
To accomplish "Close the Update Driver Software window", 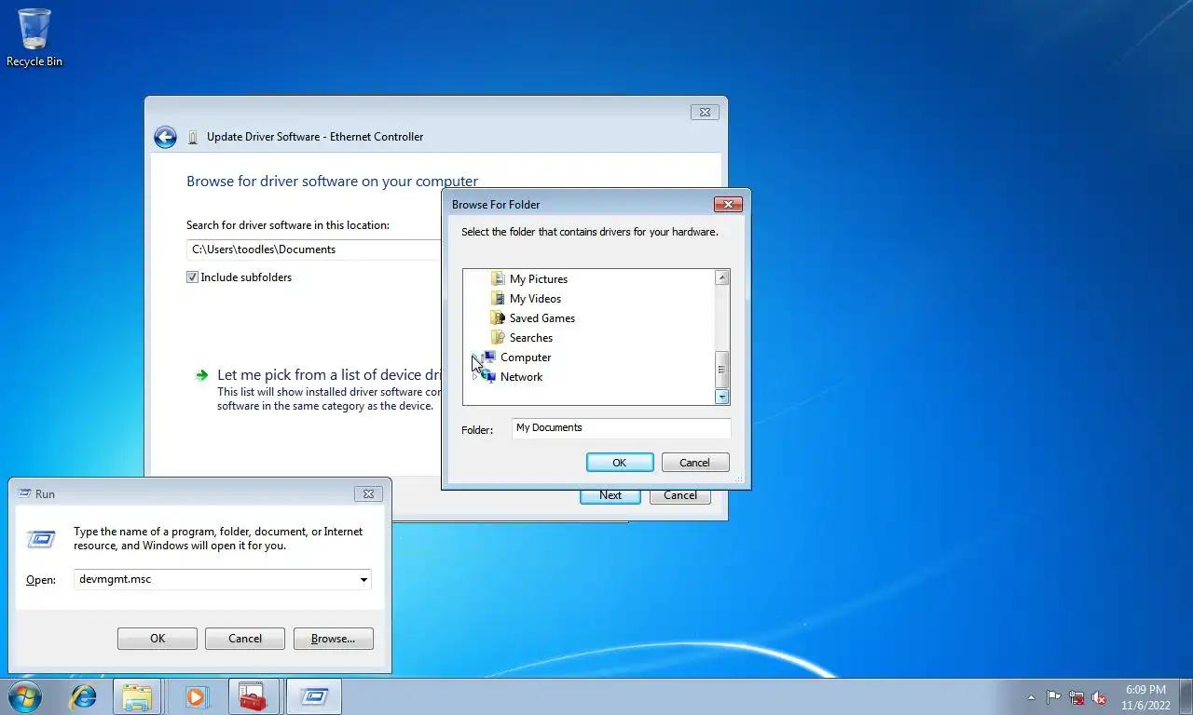I will pos(706,112).
